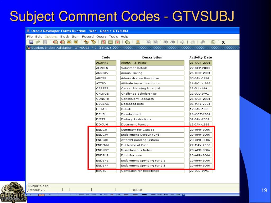This screenshot has width=271, height=203.
Task: Click the first document management toolbar icon
Action: point(165,42)
